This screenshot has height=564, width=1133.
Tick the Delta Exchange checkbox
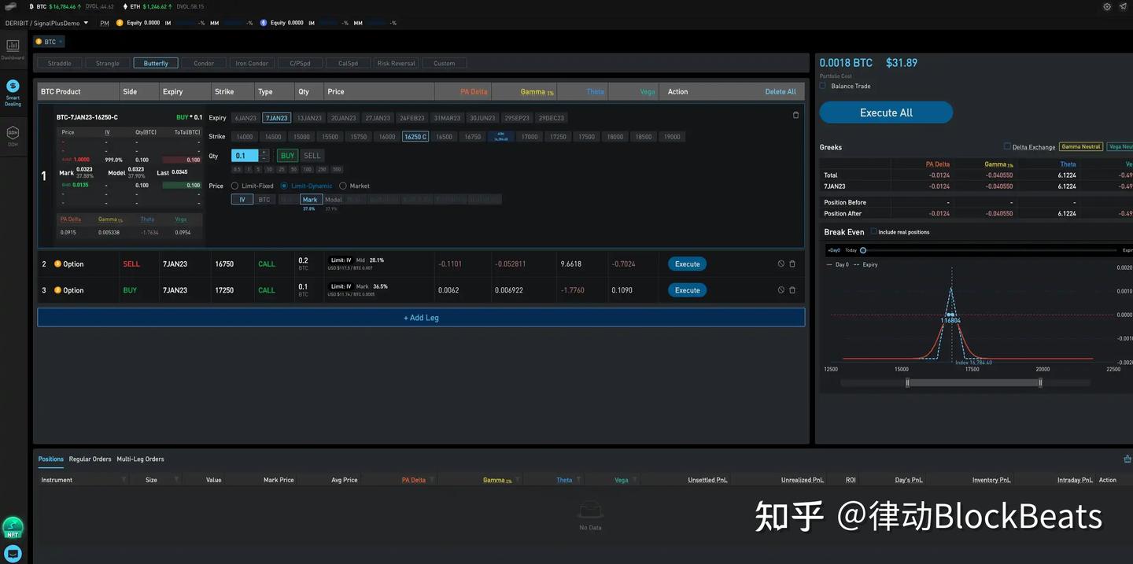coord(1007,146)
